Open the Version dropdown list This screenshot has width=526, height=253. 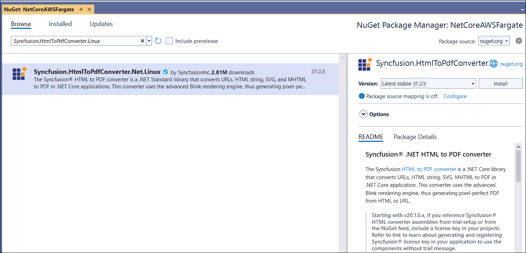(473, 84)
